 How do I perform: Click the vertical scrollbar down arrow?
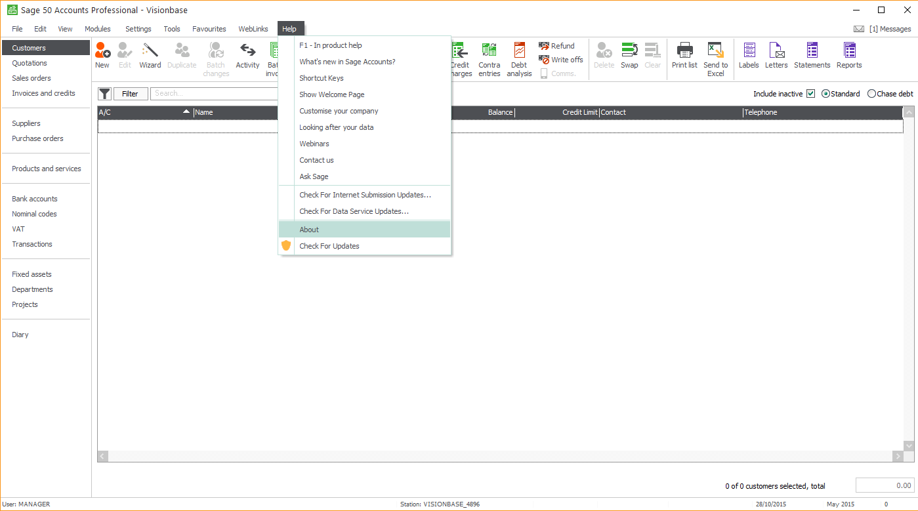[909, 445]
